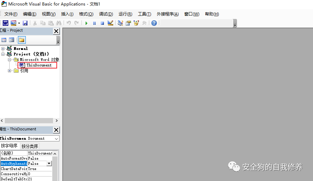The image size is (313, 181).
Task: Select ThisDocument in the project tree
Action: [39, 65]
